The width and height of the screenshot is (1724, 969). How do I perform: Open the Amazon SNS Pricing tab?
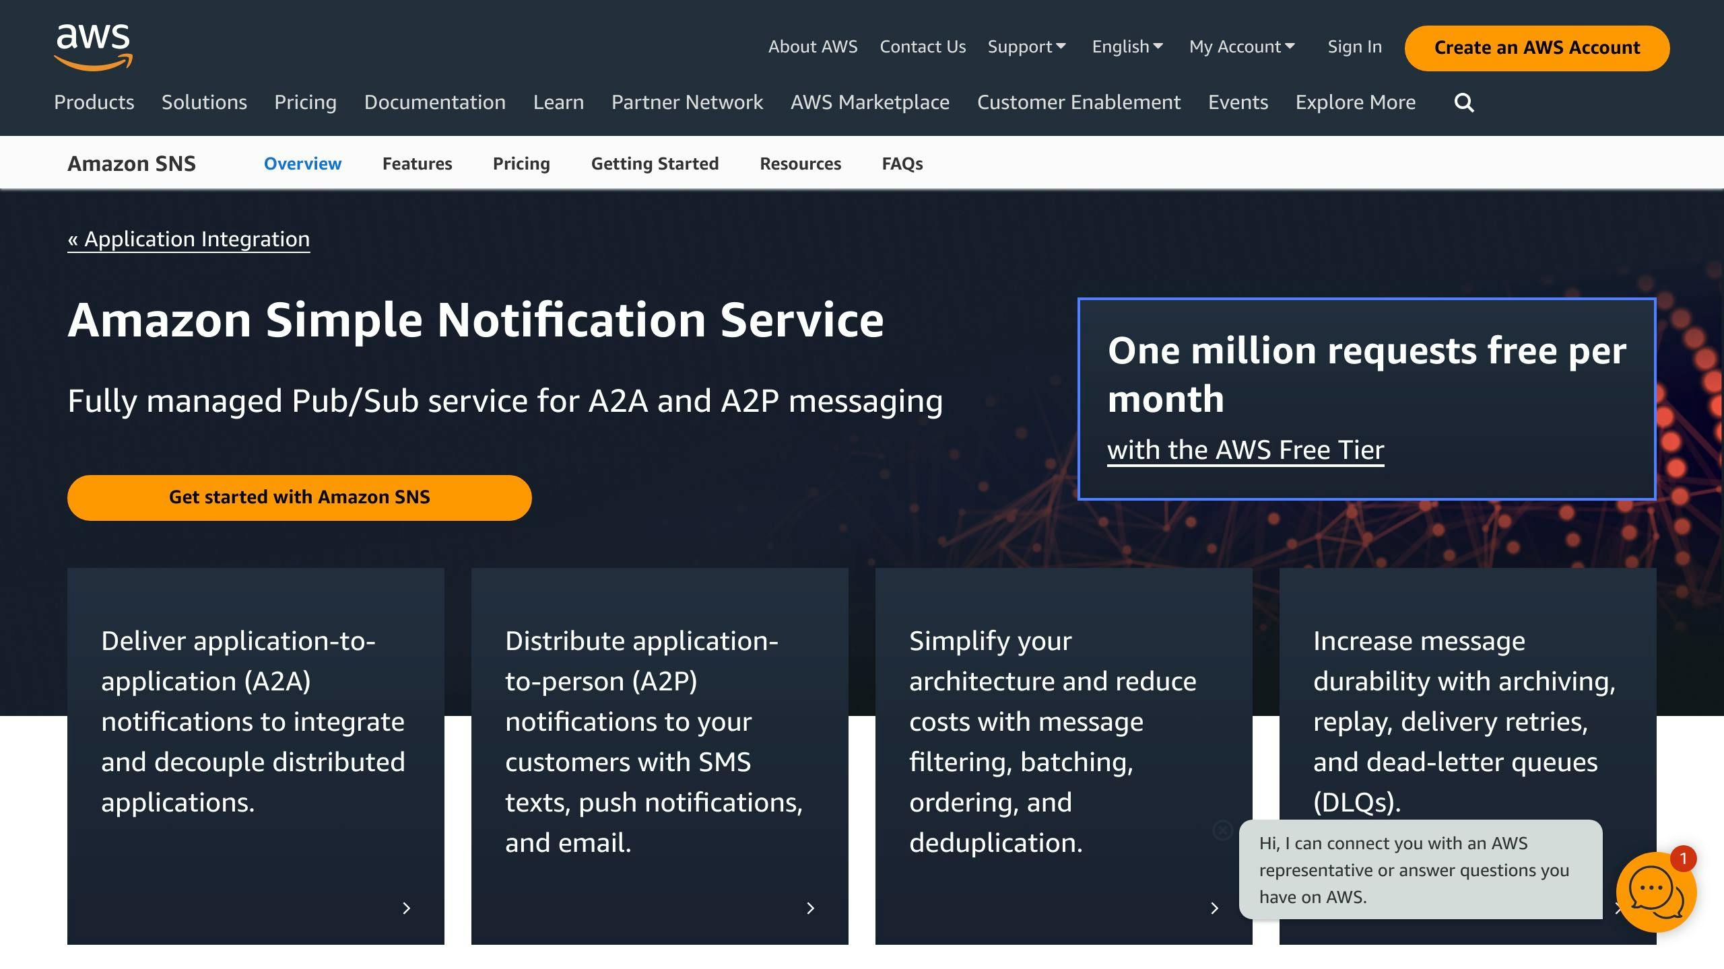(x=521, y=164)
